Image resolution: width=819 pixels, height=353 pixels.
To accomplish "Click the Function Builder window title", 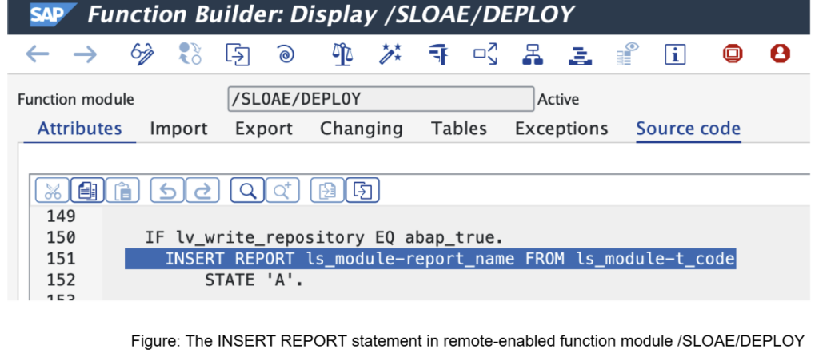I will [x=331, y=16].
